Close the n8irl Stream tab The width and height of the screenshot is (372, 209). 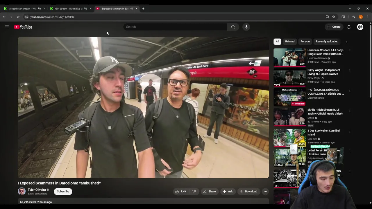(x=90, y=8)
